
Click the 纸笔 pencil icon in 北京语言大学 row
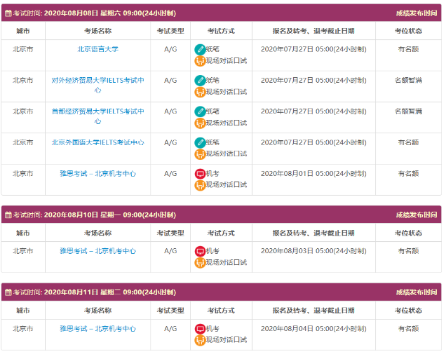pyautogui.click(x=200, y=50)
